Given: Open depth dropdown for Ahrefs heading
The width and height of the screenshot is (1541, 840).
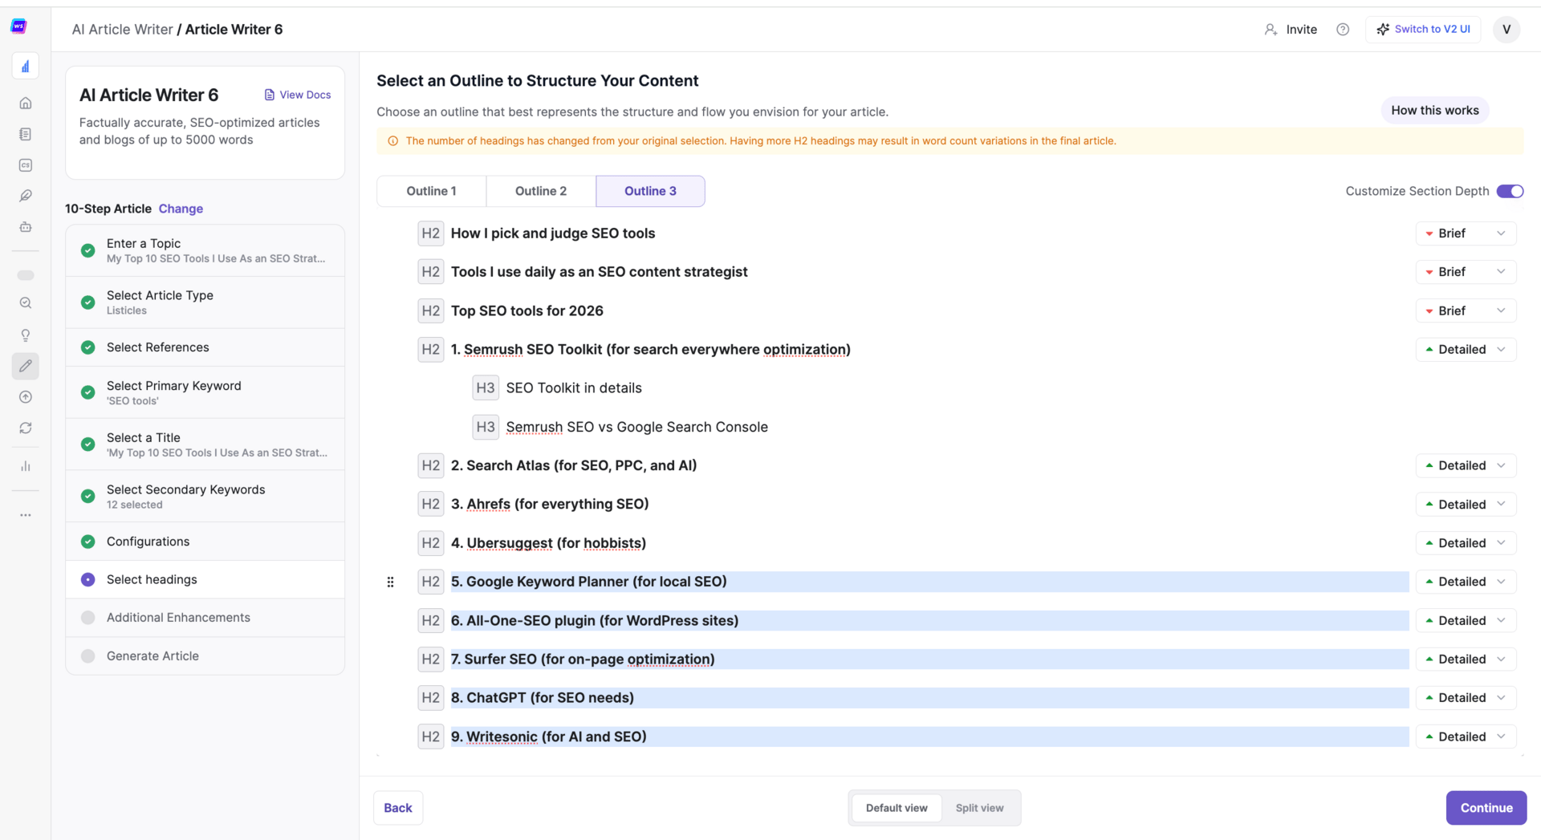Looking at the screenshot, I should [1466, 505].
